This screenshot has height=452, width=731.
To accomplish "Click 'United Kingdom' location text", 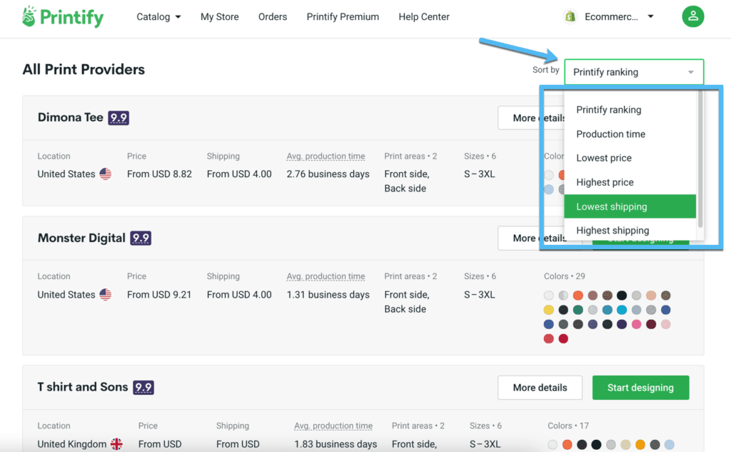I will 72,444.
